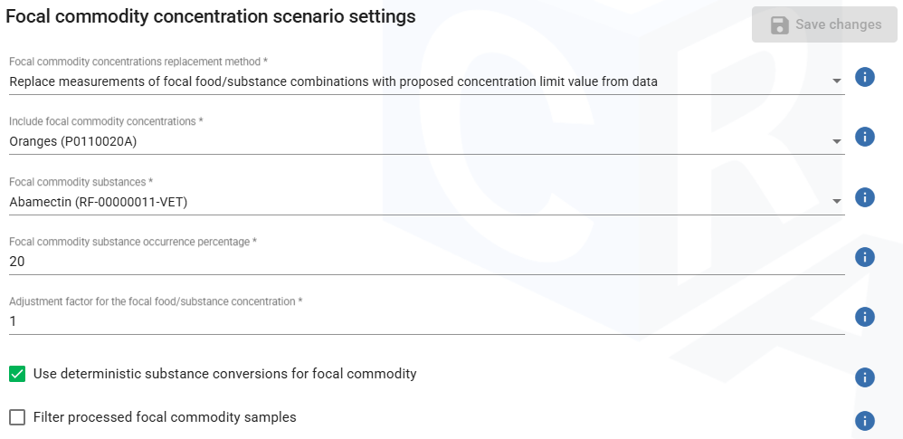View info for substance occurrence percentage
The width and height of the screenshot is (903, 439).
[x=864, y=257]
